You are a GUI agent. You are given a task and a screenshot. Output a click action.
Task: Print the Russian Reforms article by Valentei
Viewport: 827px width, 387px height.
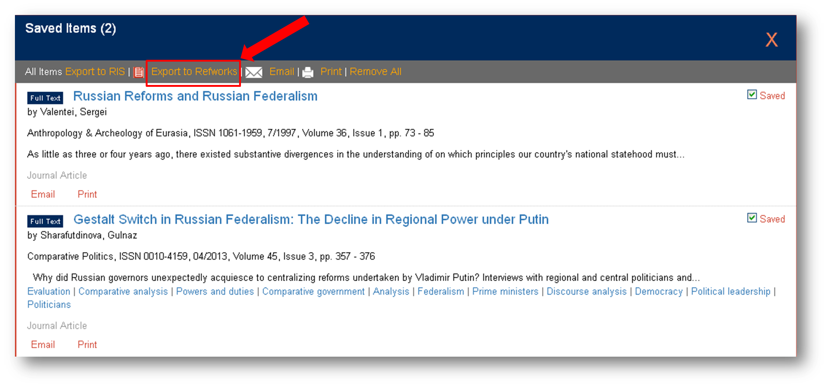tap(87, 194)
